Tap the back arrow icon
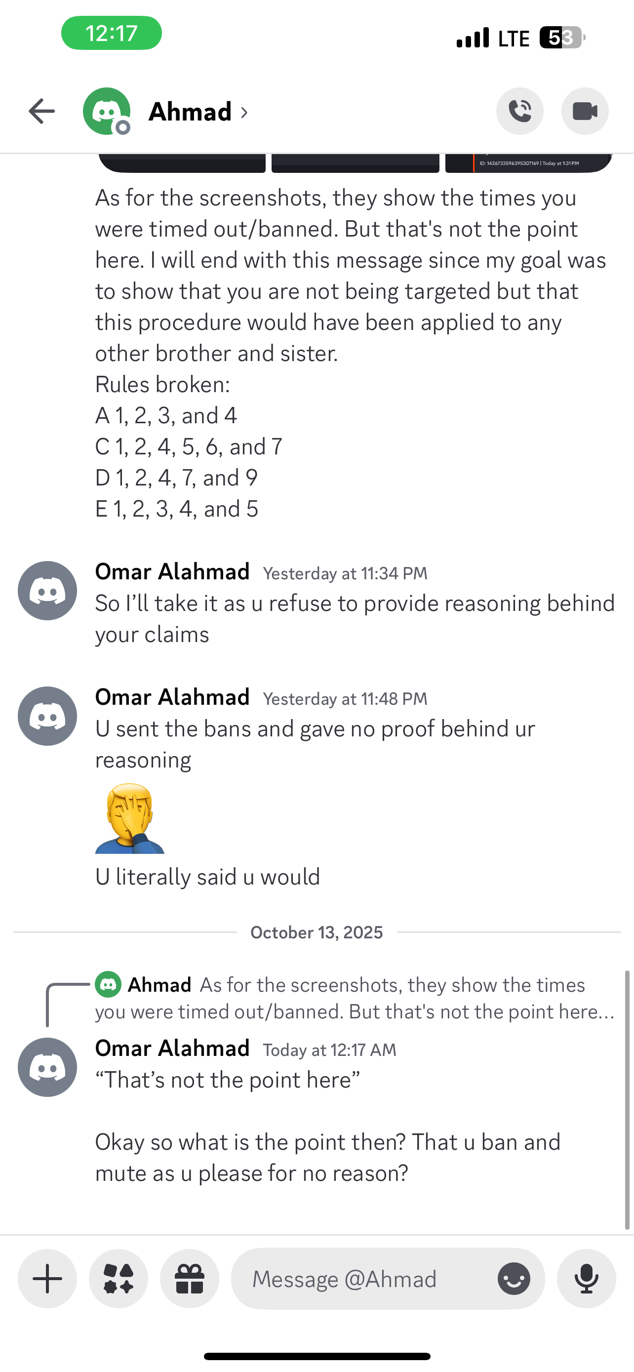The height and width of the screenshot is (1372, 634). (x=41, y=111)
